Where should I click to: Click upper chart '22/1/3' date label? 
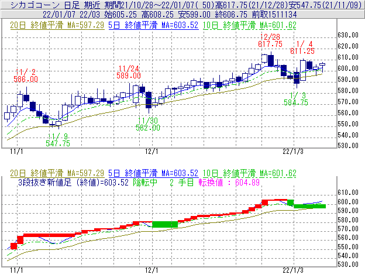293,152
